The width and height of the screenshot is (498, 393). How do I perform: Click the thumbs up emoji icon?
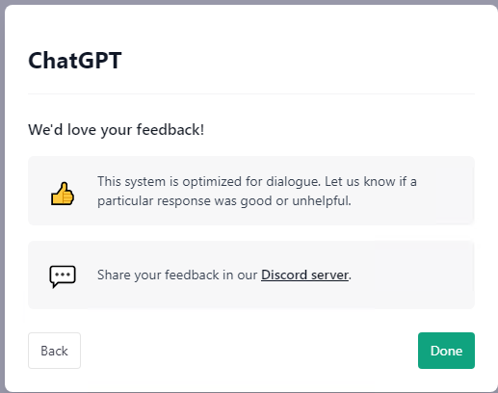pyautogui.click(x=63, y=194)
